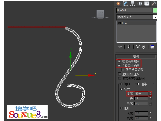The image size is (161, 121).
Task: Open the Motion panel tab
Action: [x=140, y=4]
